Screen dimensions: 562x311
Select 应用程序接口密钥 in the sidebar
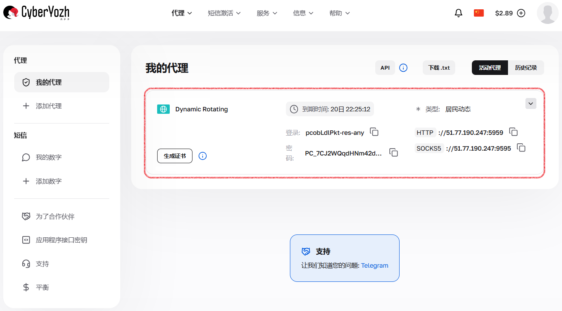tap(61, 240)
